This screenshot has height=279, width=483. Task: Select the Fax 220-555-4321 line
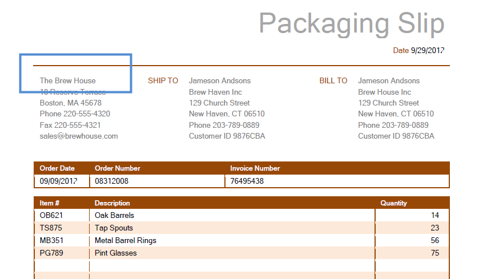(70, 125)
